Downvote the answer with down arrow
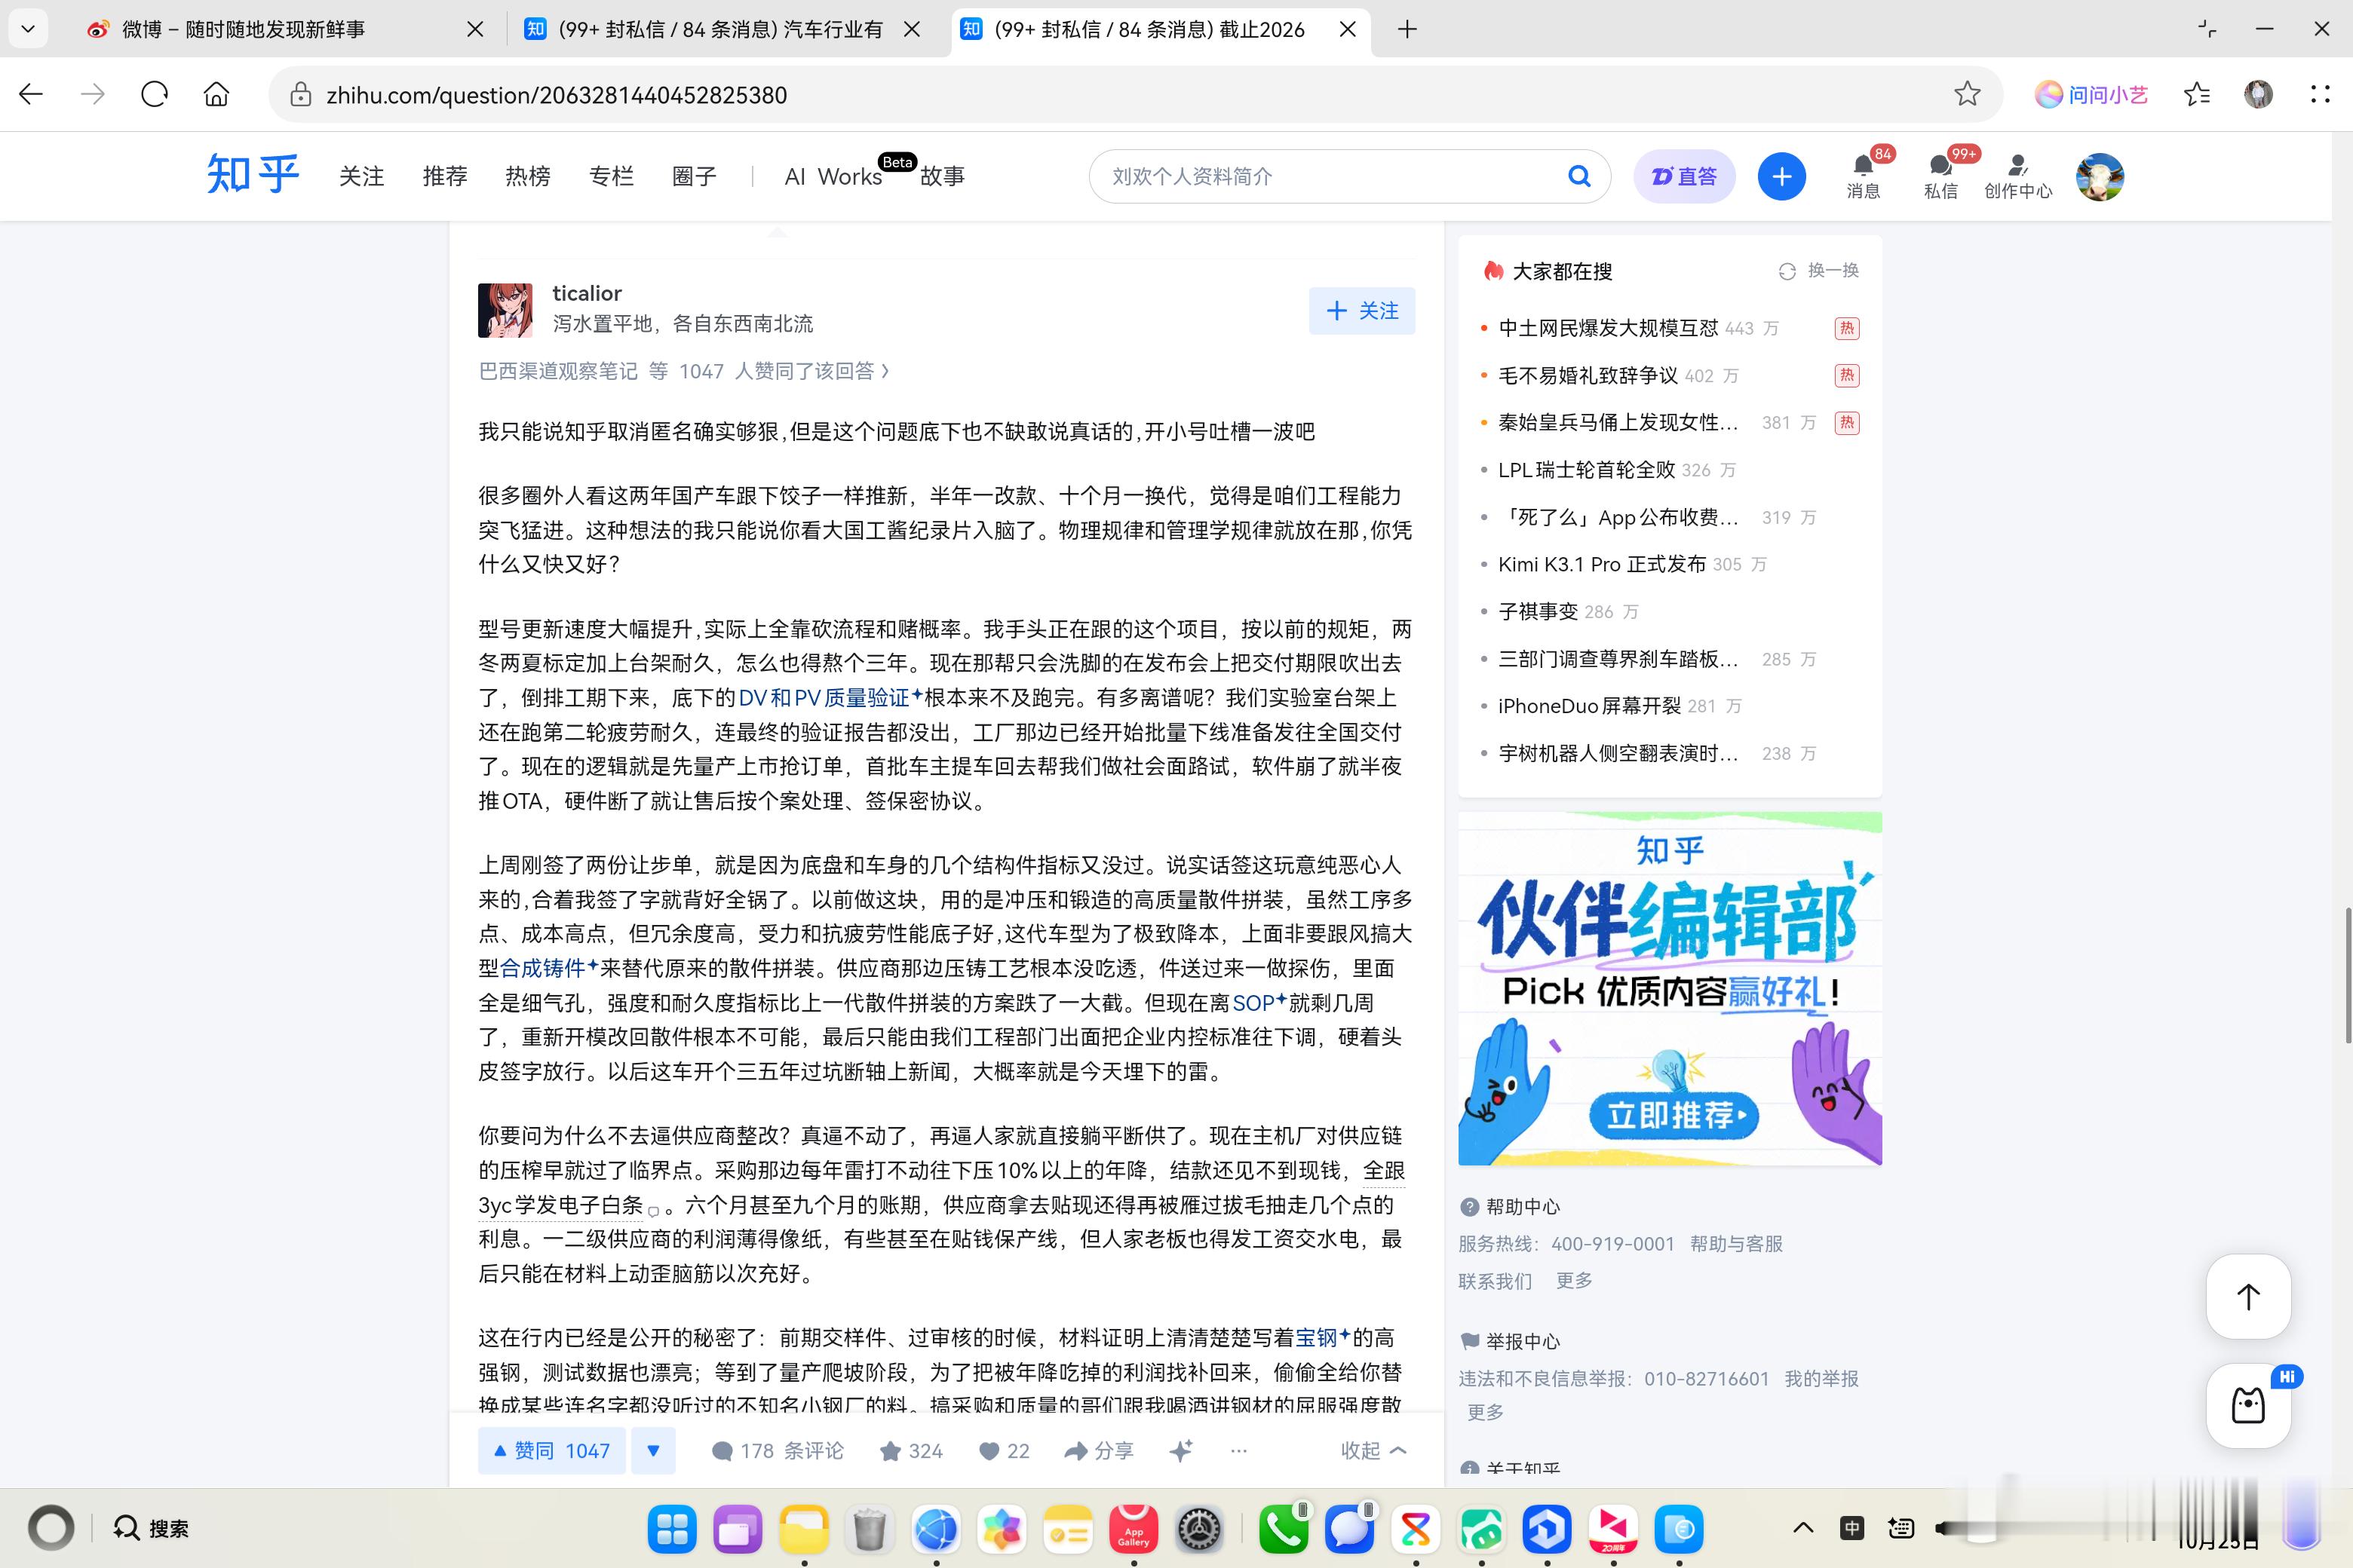The width and height of the screenshot is (2353, 1568). point(653,1450)
